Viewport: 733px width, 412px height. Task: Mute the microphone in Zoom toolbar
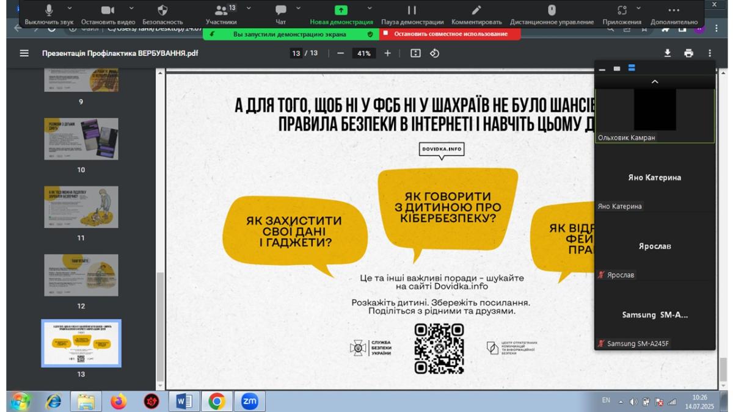(x=49, y=10)
